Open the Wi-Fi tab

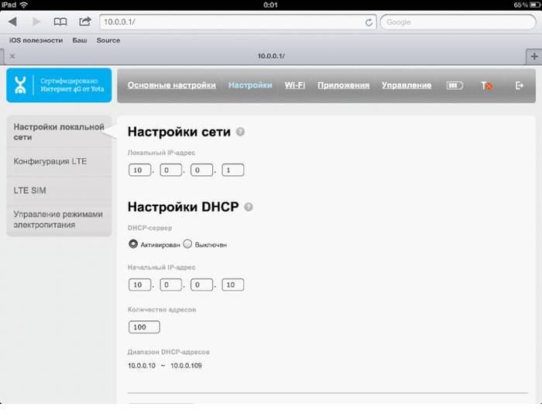[x=294, y=85]
